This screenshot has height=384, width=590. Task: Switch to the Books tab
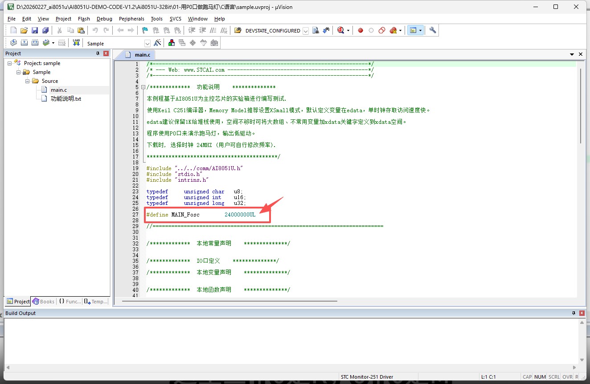coord(44,302)
